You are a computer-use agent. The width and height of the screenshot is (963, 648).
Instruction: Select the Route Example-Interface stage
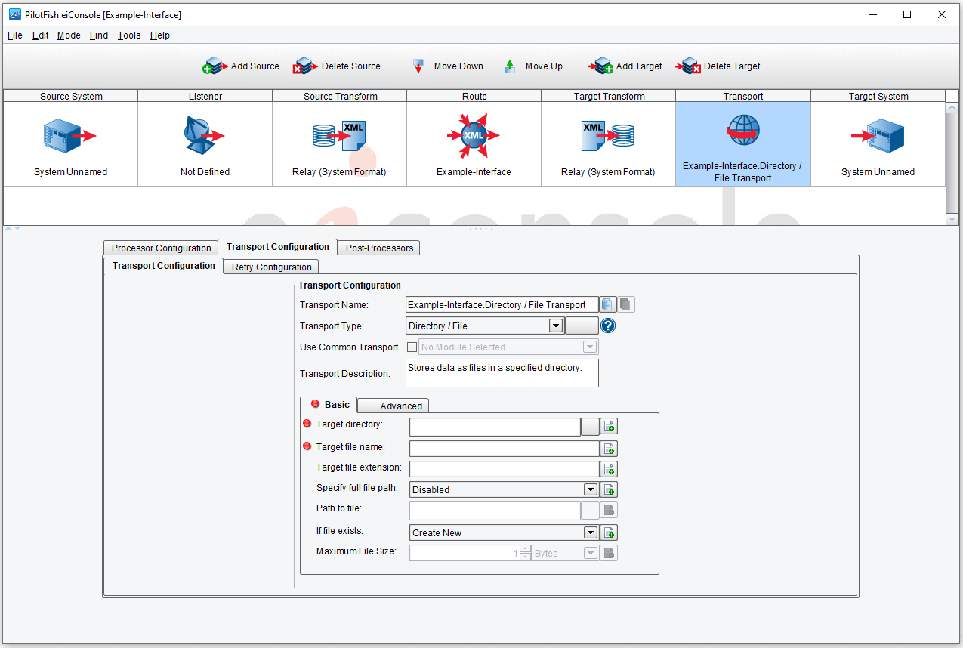(474, 144)
